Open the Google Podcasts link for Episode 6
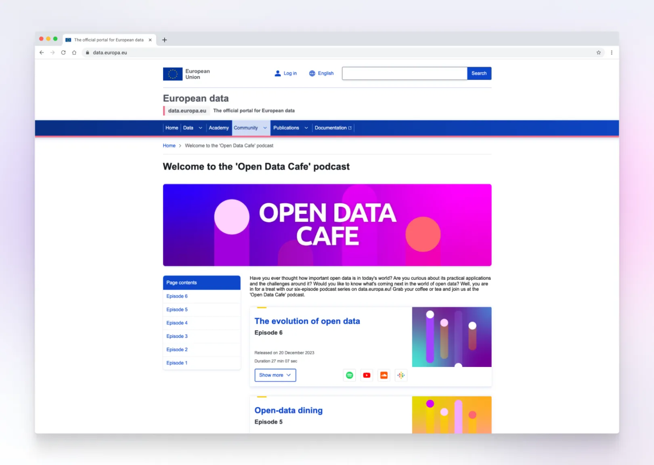This screenshot has height=465, width=654. 401,375
